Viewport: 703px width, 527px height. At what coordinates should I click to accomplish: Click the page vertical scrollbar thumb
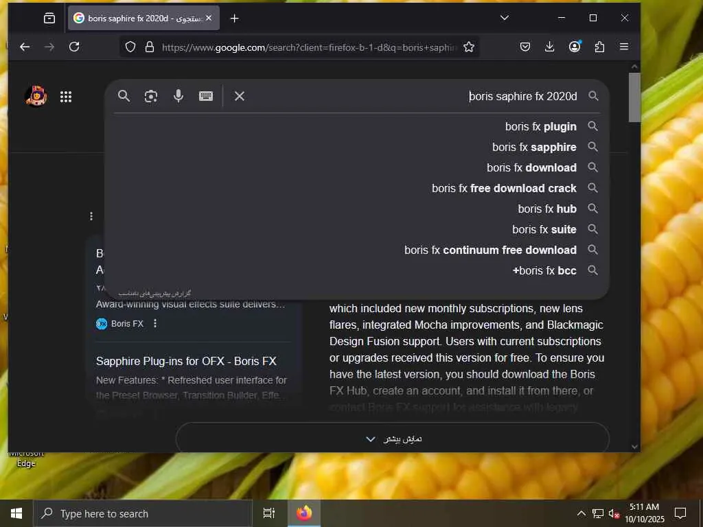[634, 97]
